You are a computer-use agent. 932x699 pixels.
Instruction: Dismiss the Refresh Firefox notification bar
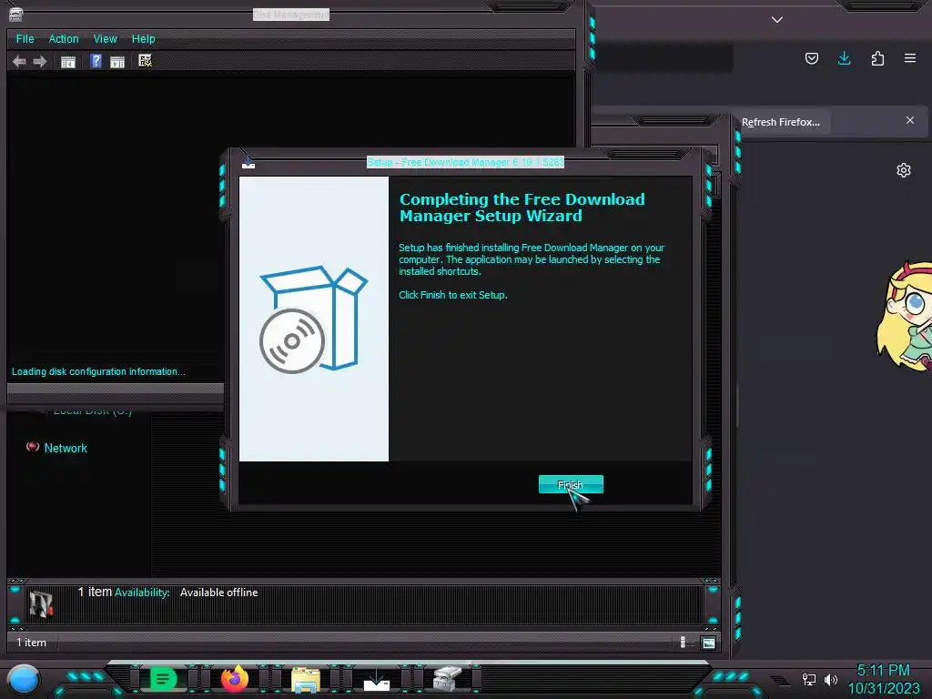tap(910, 120)
